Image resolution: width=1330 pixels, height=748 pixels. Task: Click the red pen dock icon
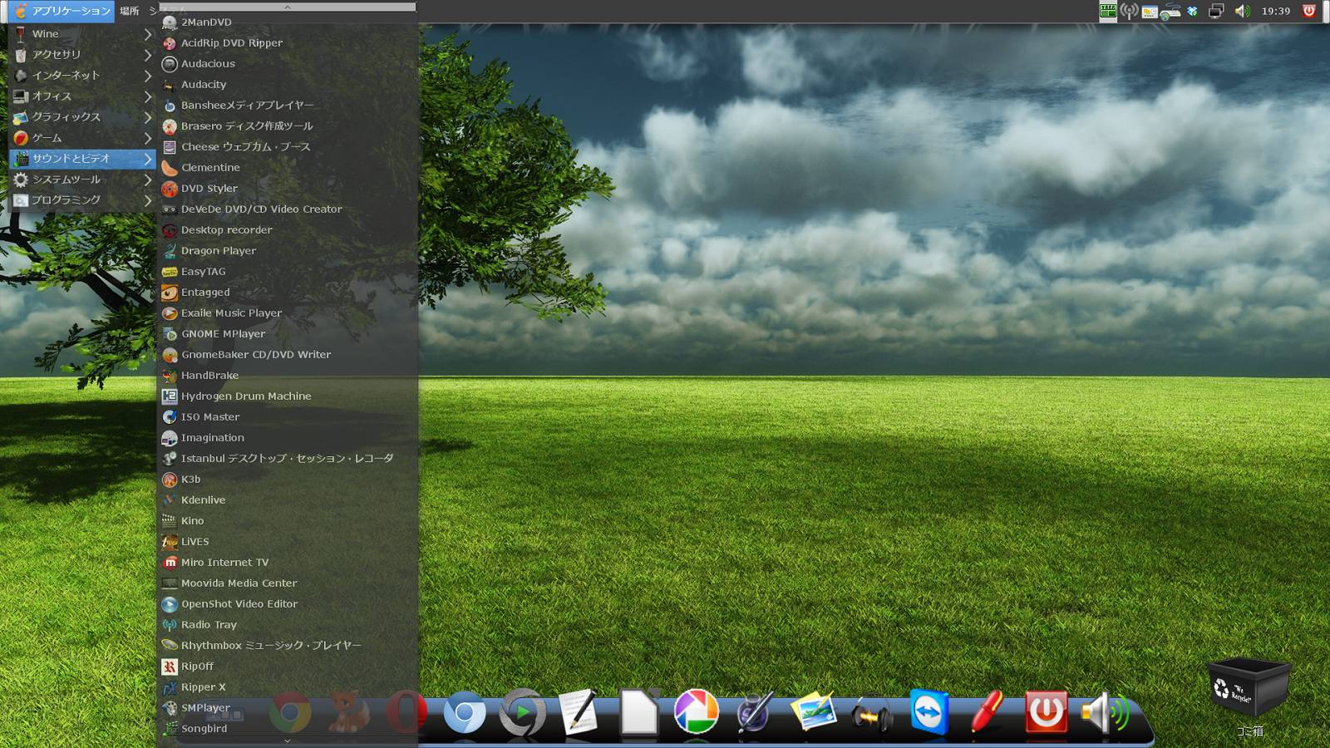987,712
